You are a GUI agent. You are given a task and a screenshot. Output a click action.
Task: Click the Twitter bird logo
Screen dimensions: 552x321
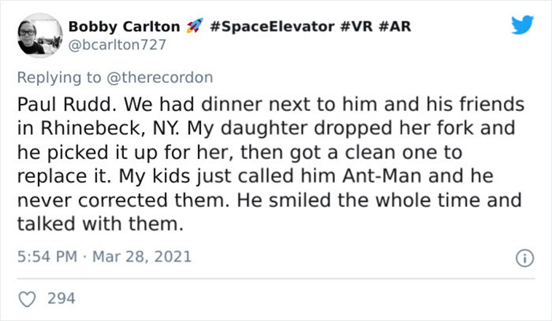coord(522,25)
